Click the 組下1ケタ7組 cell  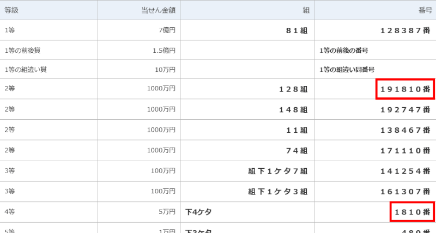click(278, 171)
